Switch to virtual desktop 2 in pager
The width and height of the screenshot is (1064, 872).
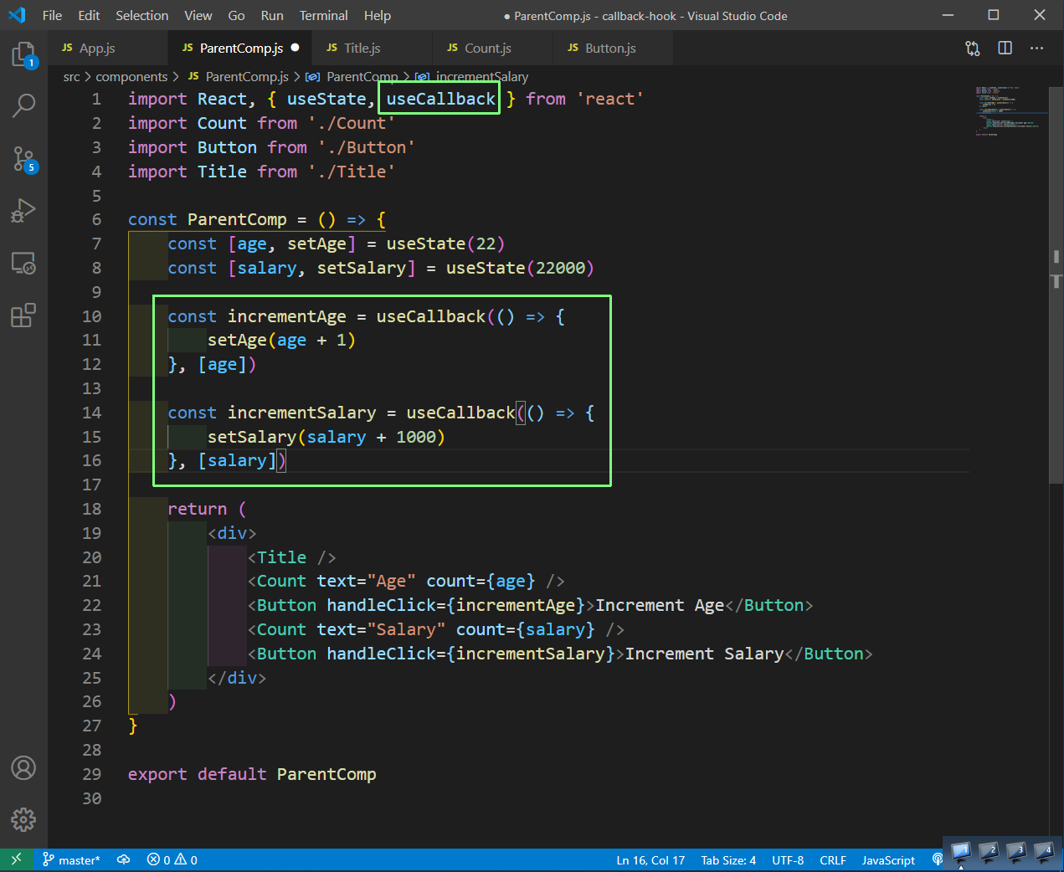click(989, 853)
